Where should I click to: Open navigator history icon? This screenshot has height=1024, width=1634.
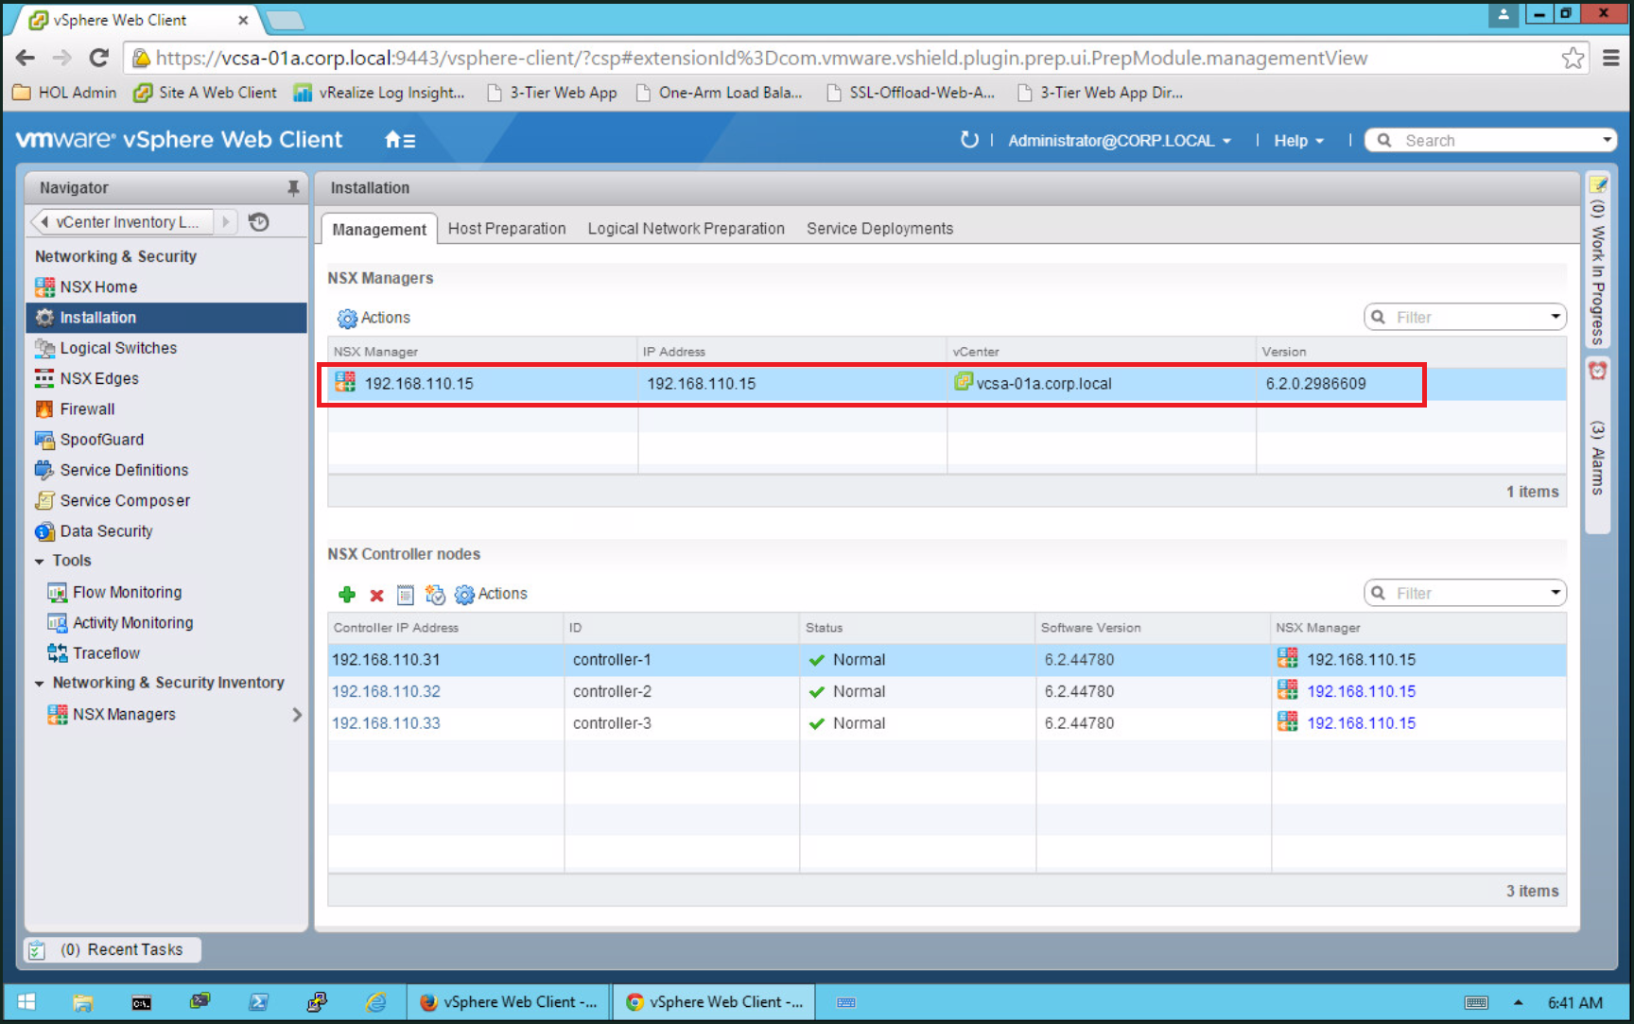259,221
